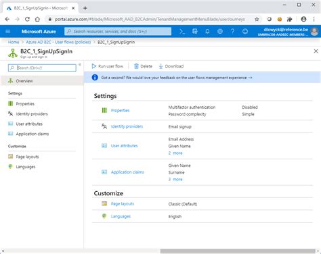Reload the page in Chrome
The image size is (321, 254).
27,19
